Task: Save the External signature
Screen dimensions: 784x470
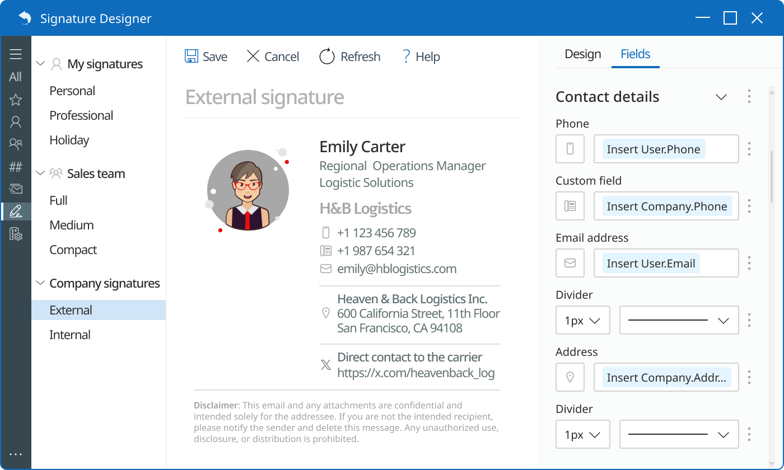Action: (206, 56)
